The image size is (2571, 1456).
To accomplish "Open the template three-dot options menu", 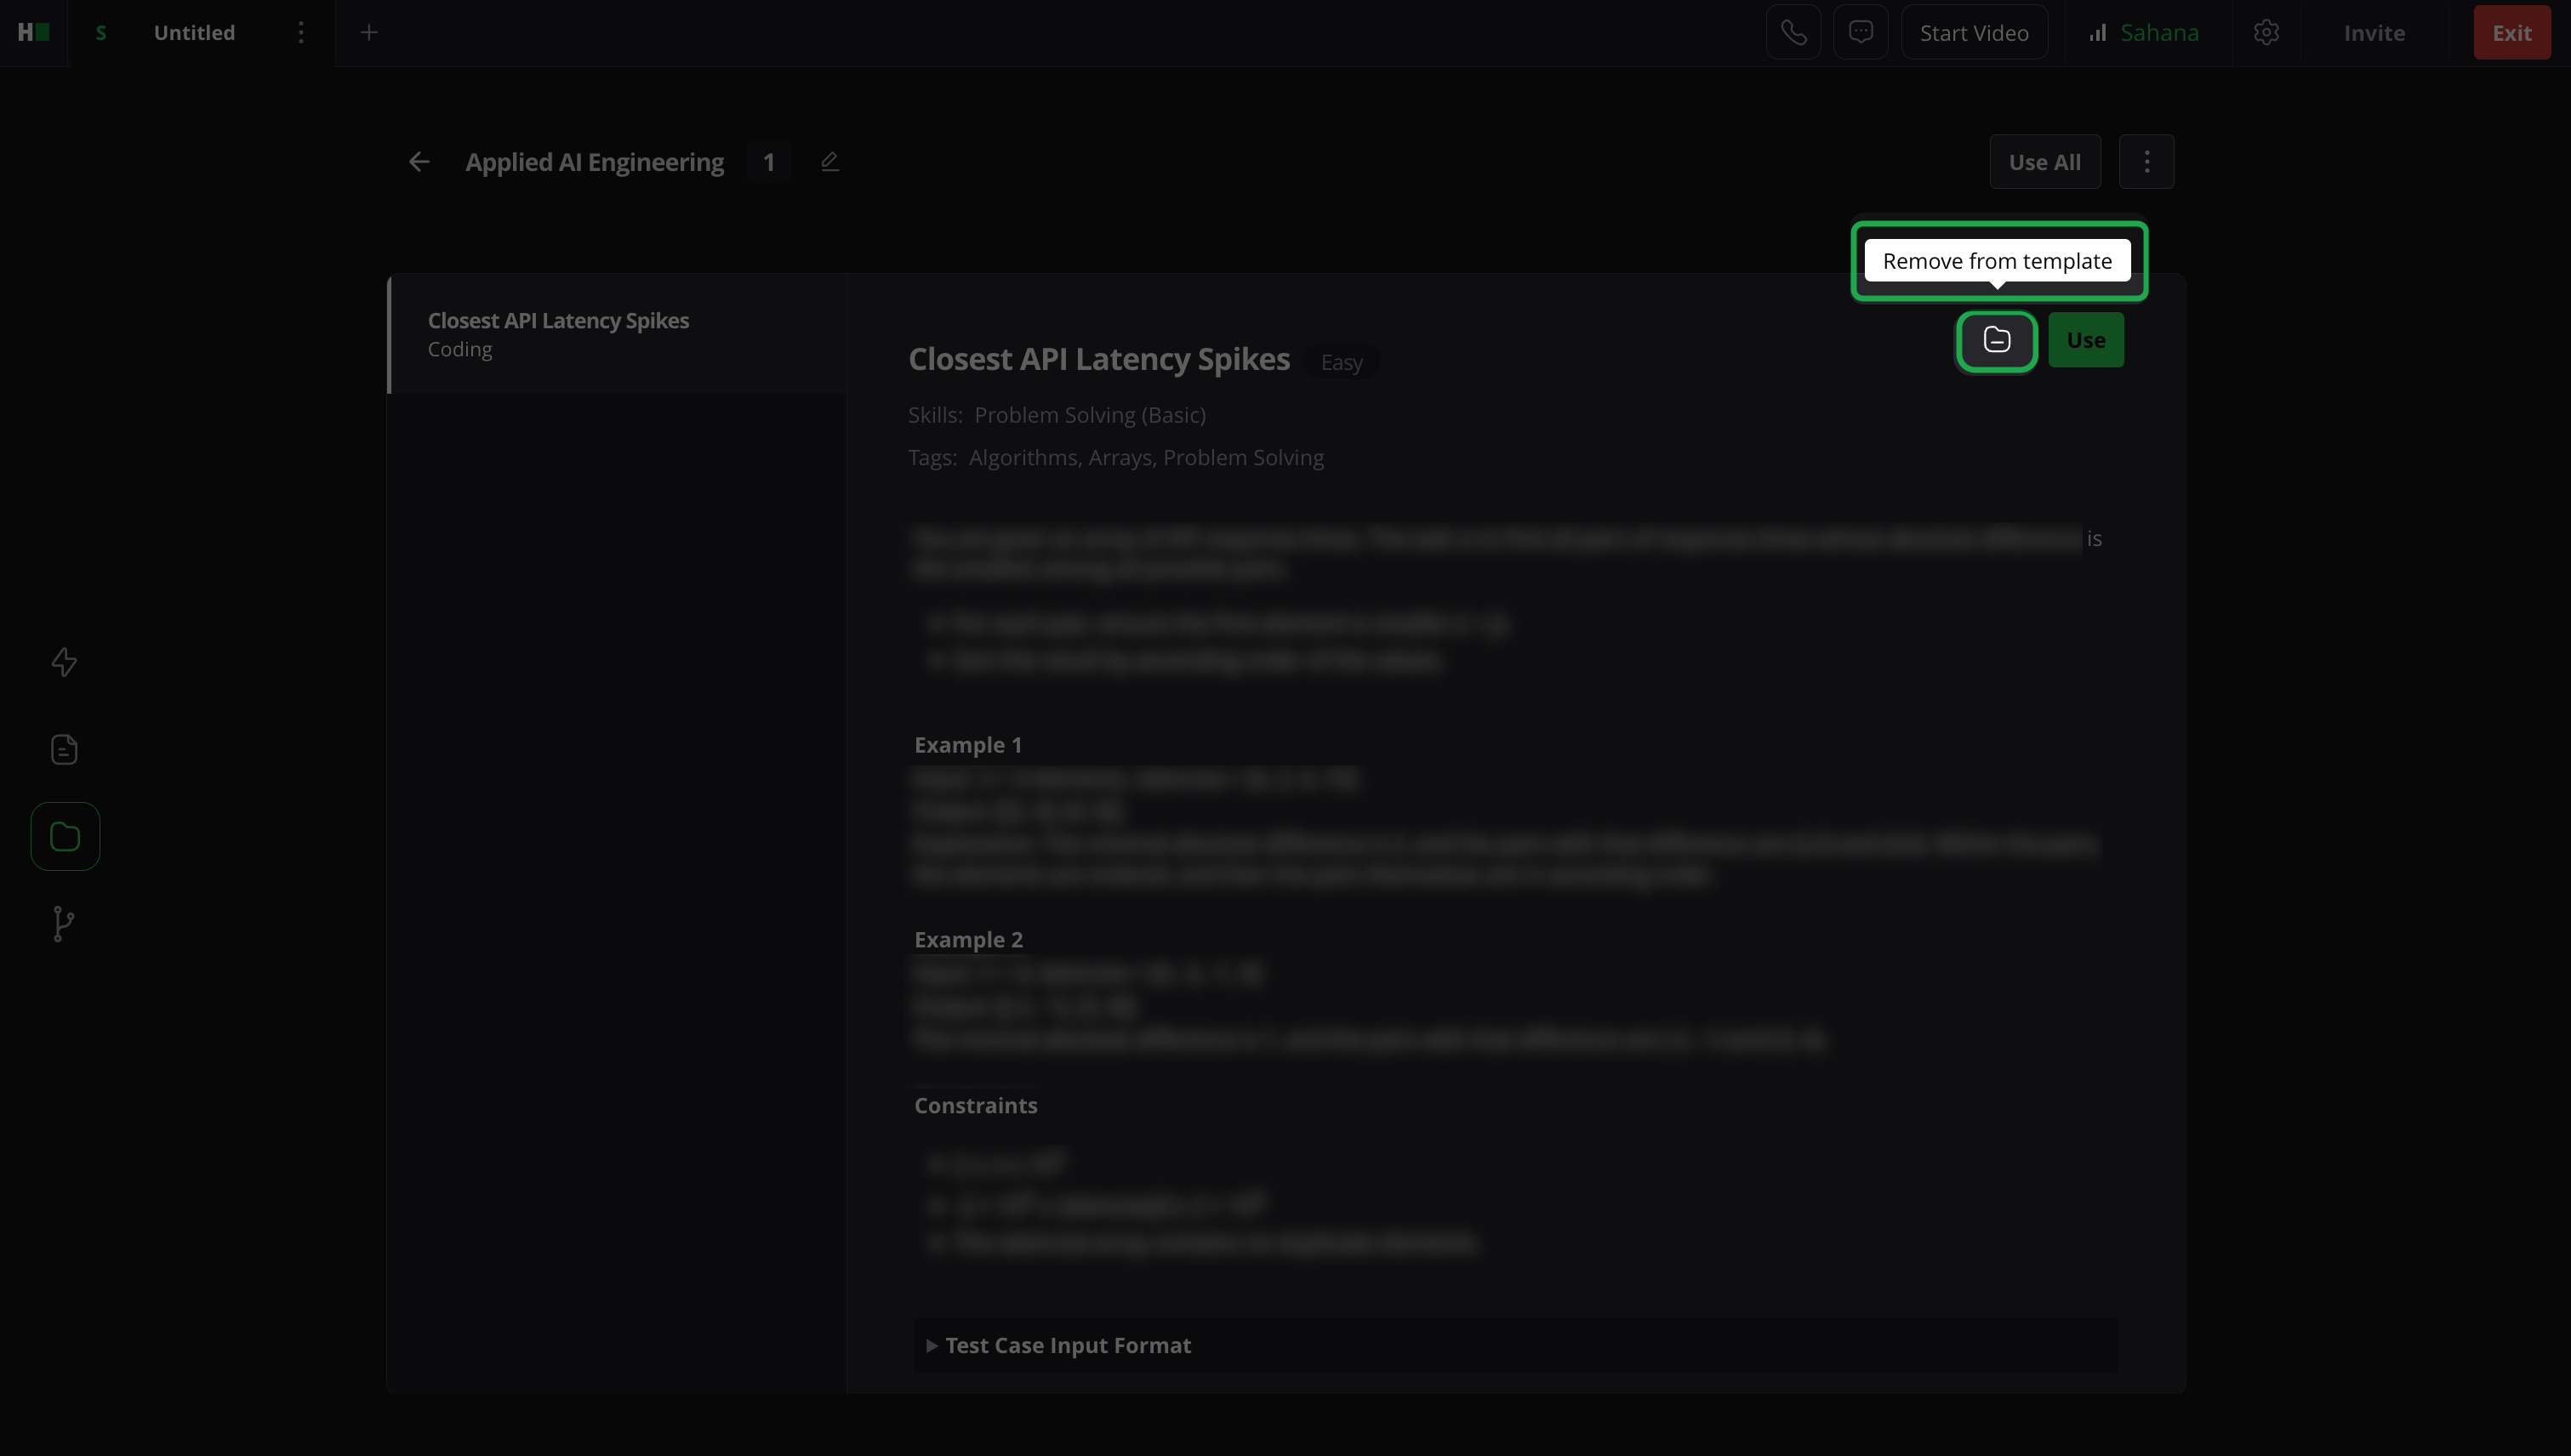I will pos(2146,162).
